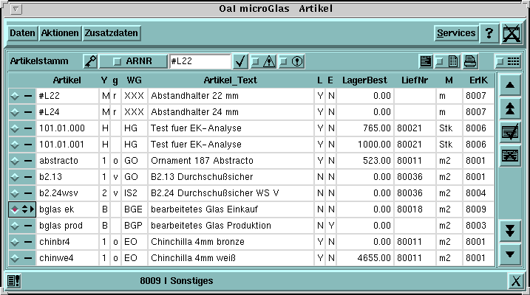Click the deselect-all crossed list icon on the right

pyautogui.click(x=509, y=156)
